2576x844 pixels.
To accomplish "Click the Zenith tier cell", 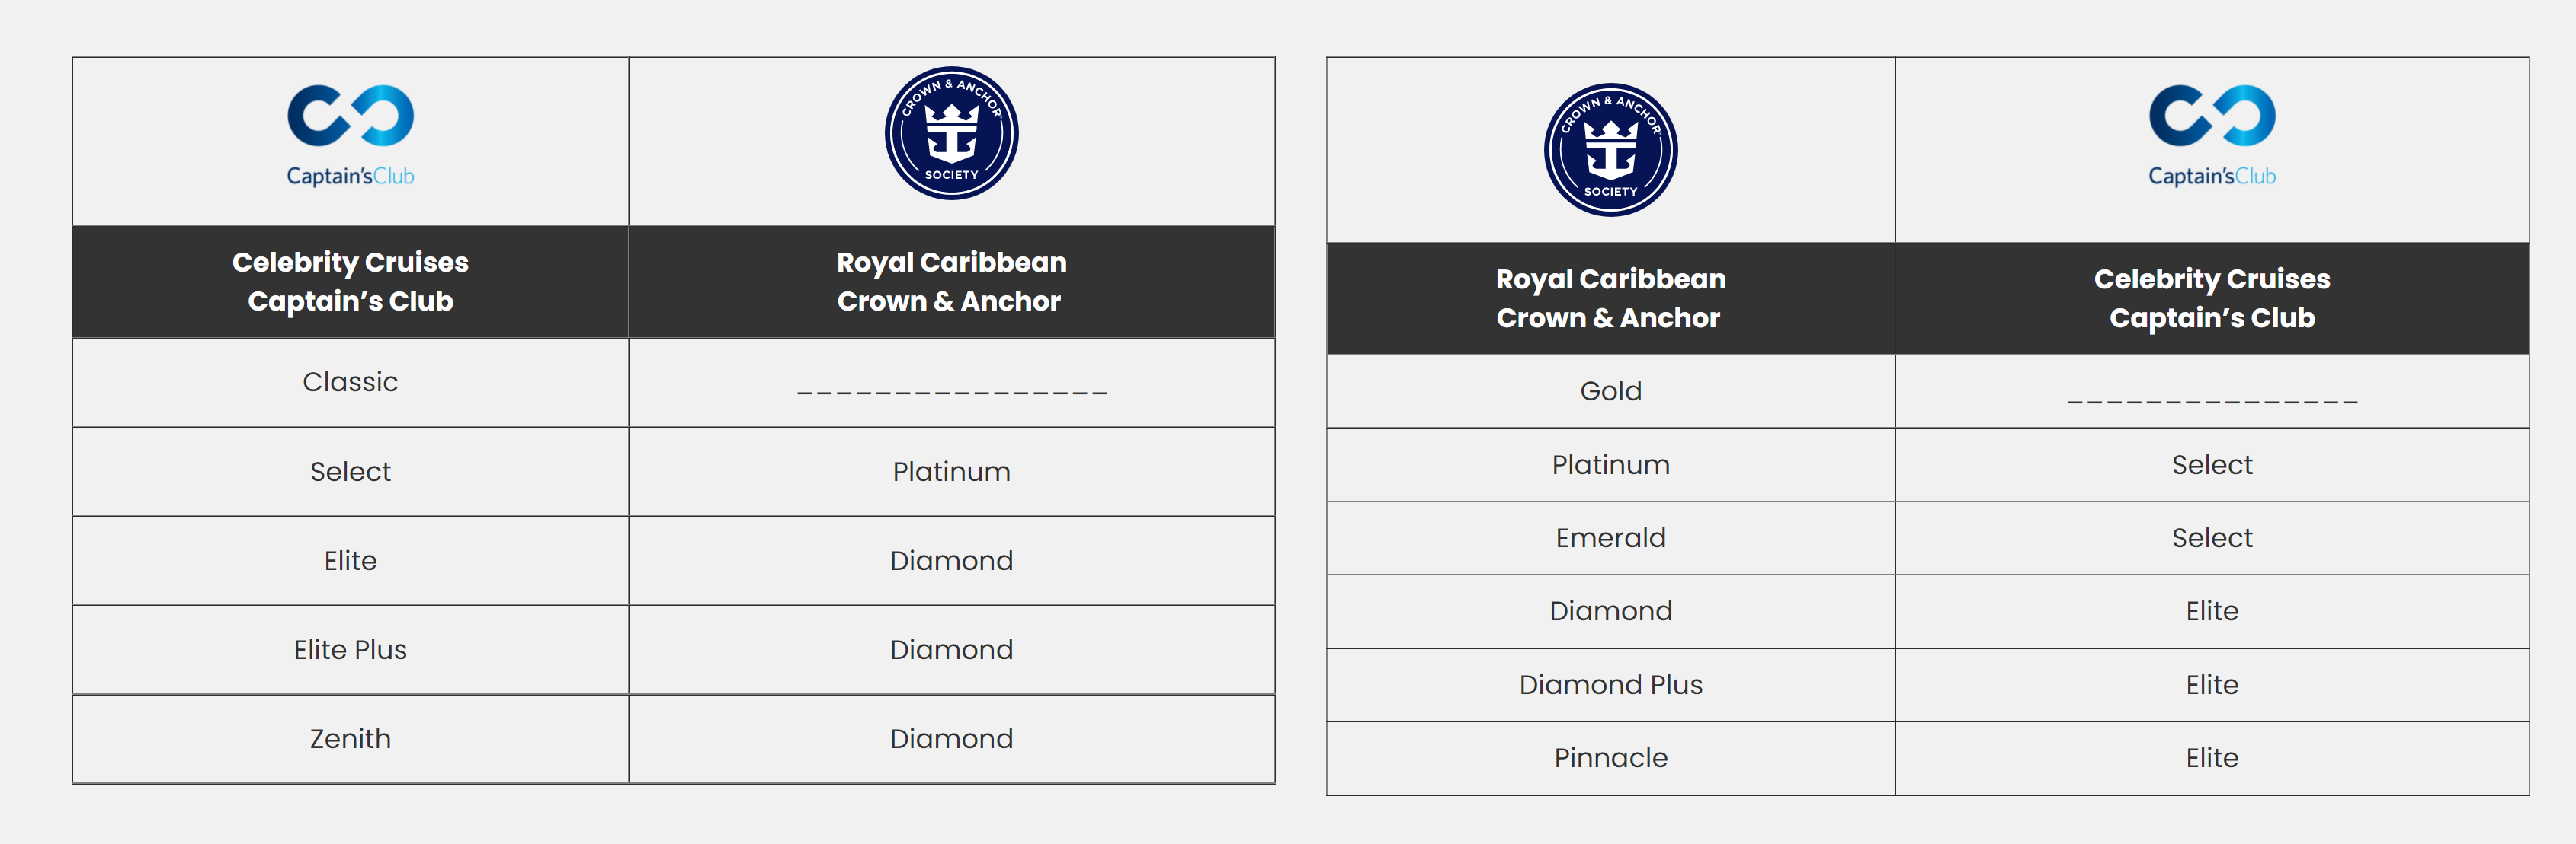I will 350,739.
